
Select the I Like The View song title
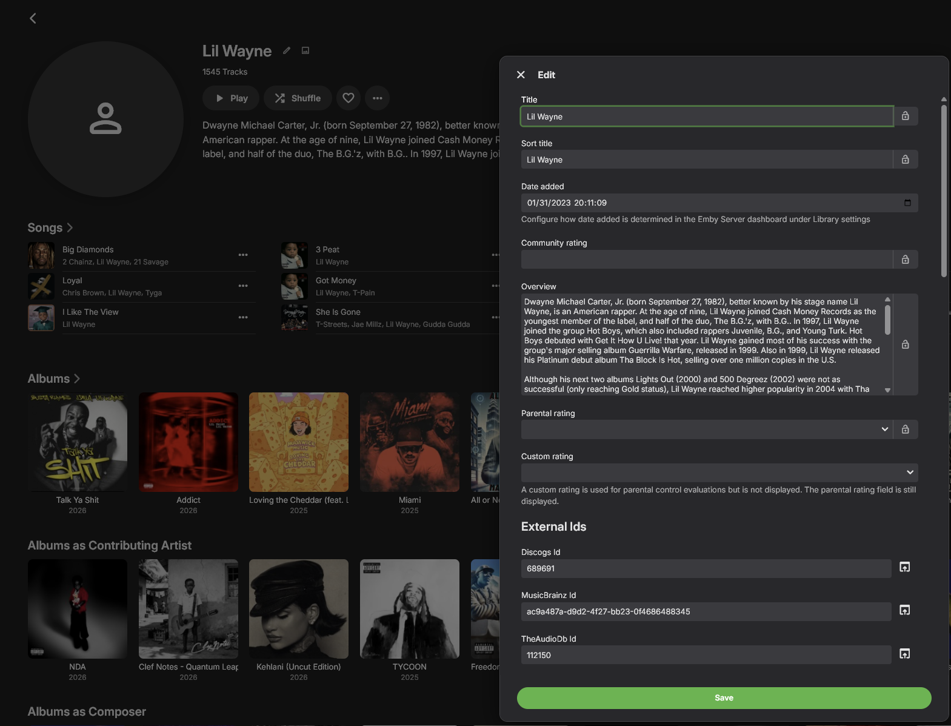pos(90,312)
